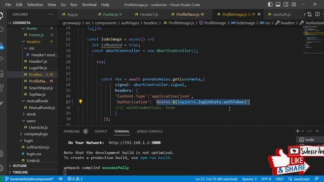The width and height of the screenshot is (324, 182).
Task: Open split editor icon in editor toolbar
Action: [317, 14]
